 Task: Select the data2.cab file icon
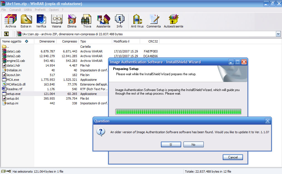(4, 56)
